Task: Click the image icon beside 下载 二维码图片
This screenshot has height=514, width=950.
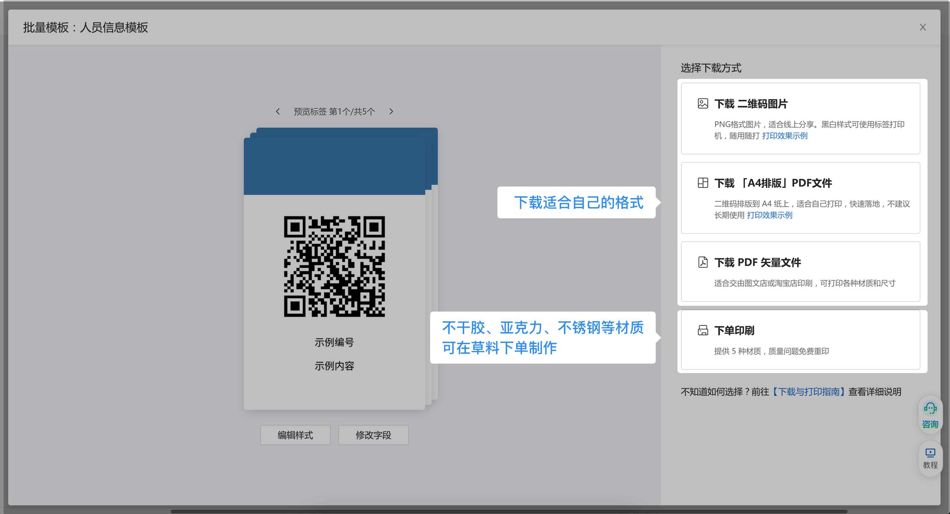Action: pos(702,104)
